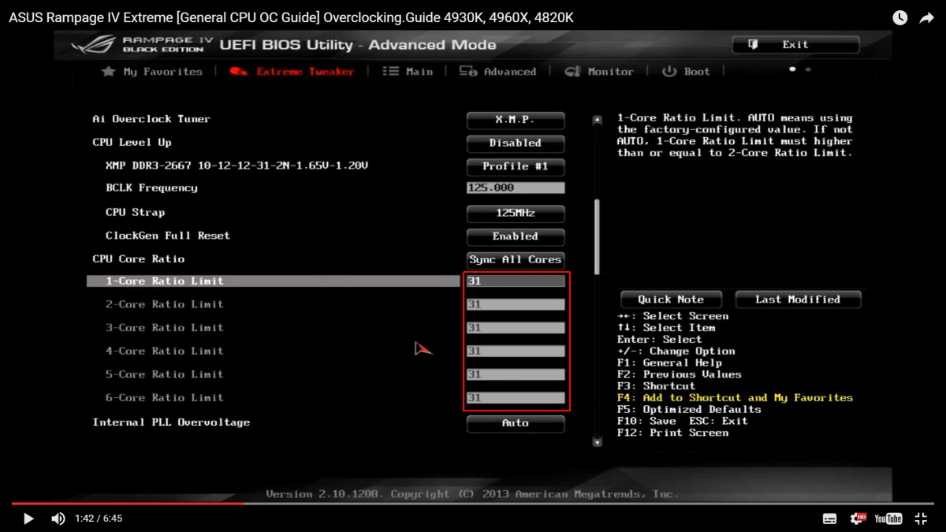
Task: Open the Sync All Cores ratio option
Action: point(516,259)
